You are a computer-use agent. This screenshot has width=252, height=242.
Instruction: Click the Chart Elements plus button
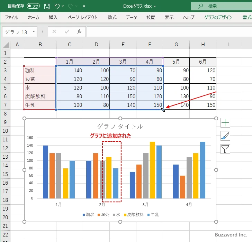225,123
